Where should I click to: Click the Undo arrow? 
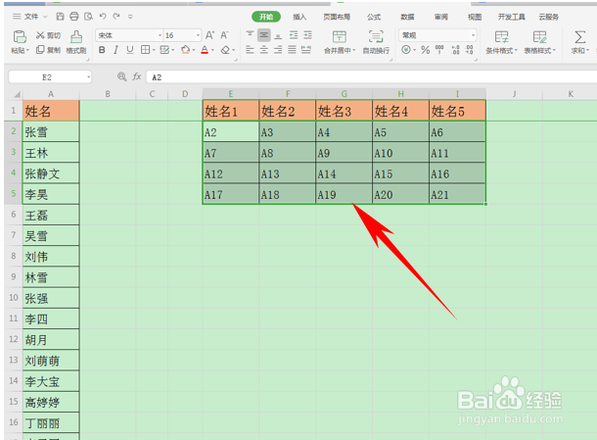point(103,16)
